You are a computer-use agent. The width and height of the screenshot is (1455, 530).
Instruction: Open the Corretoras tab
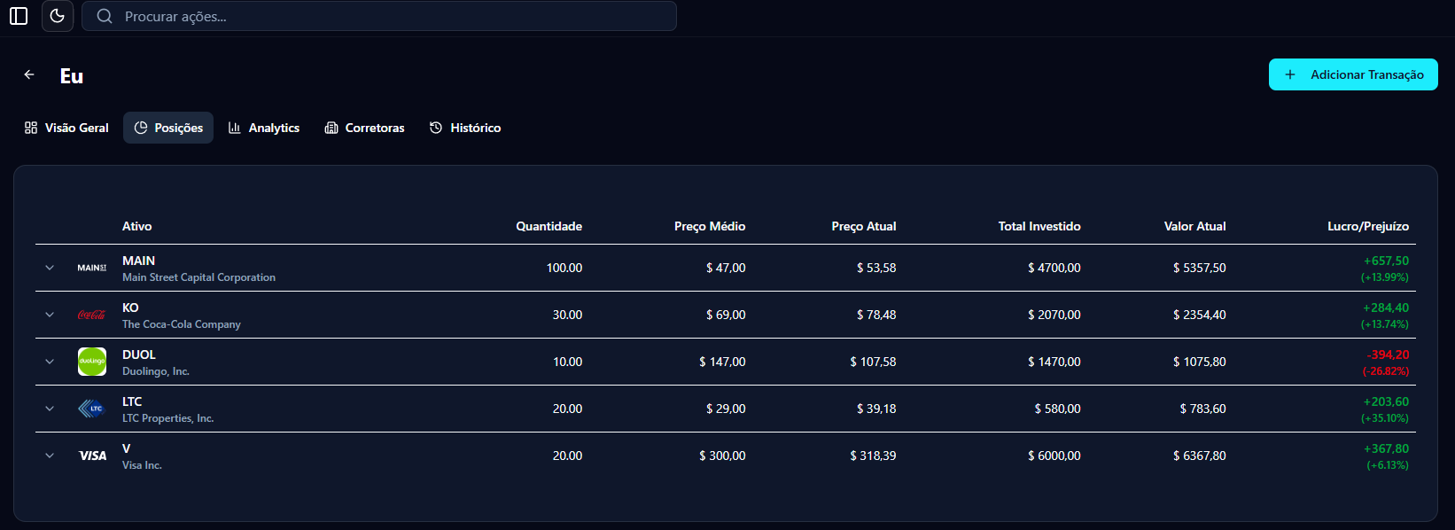tap(364, 128)
